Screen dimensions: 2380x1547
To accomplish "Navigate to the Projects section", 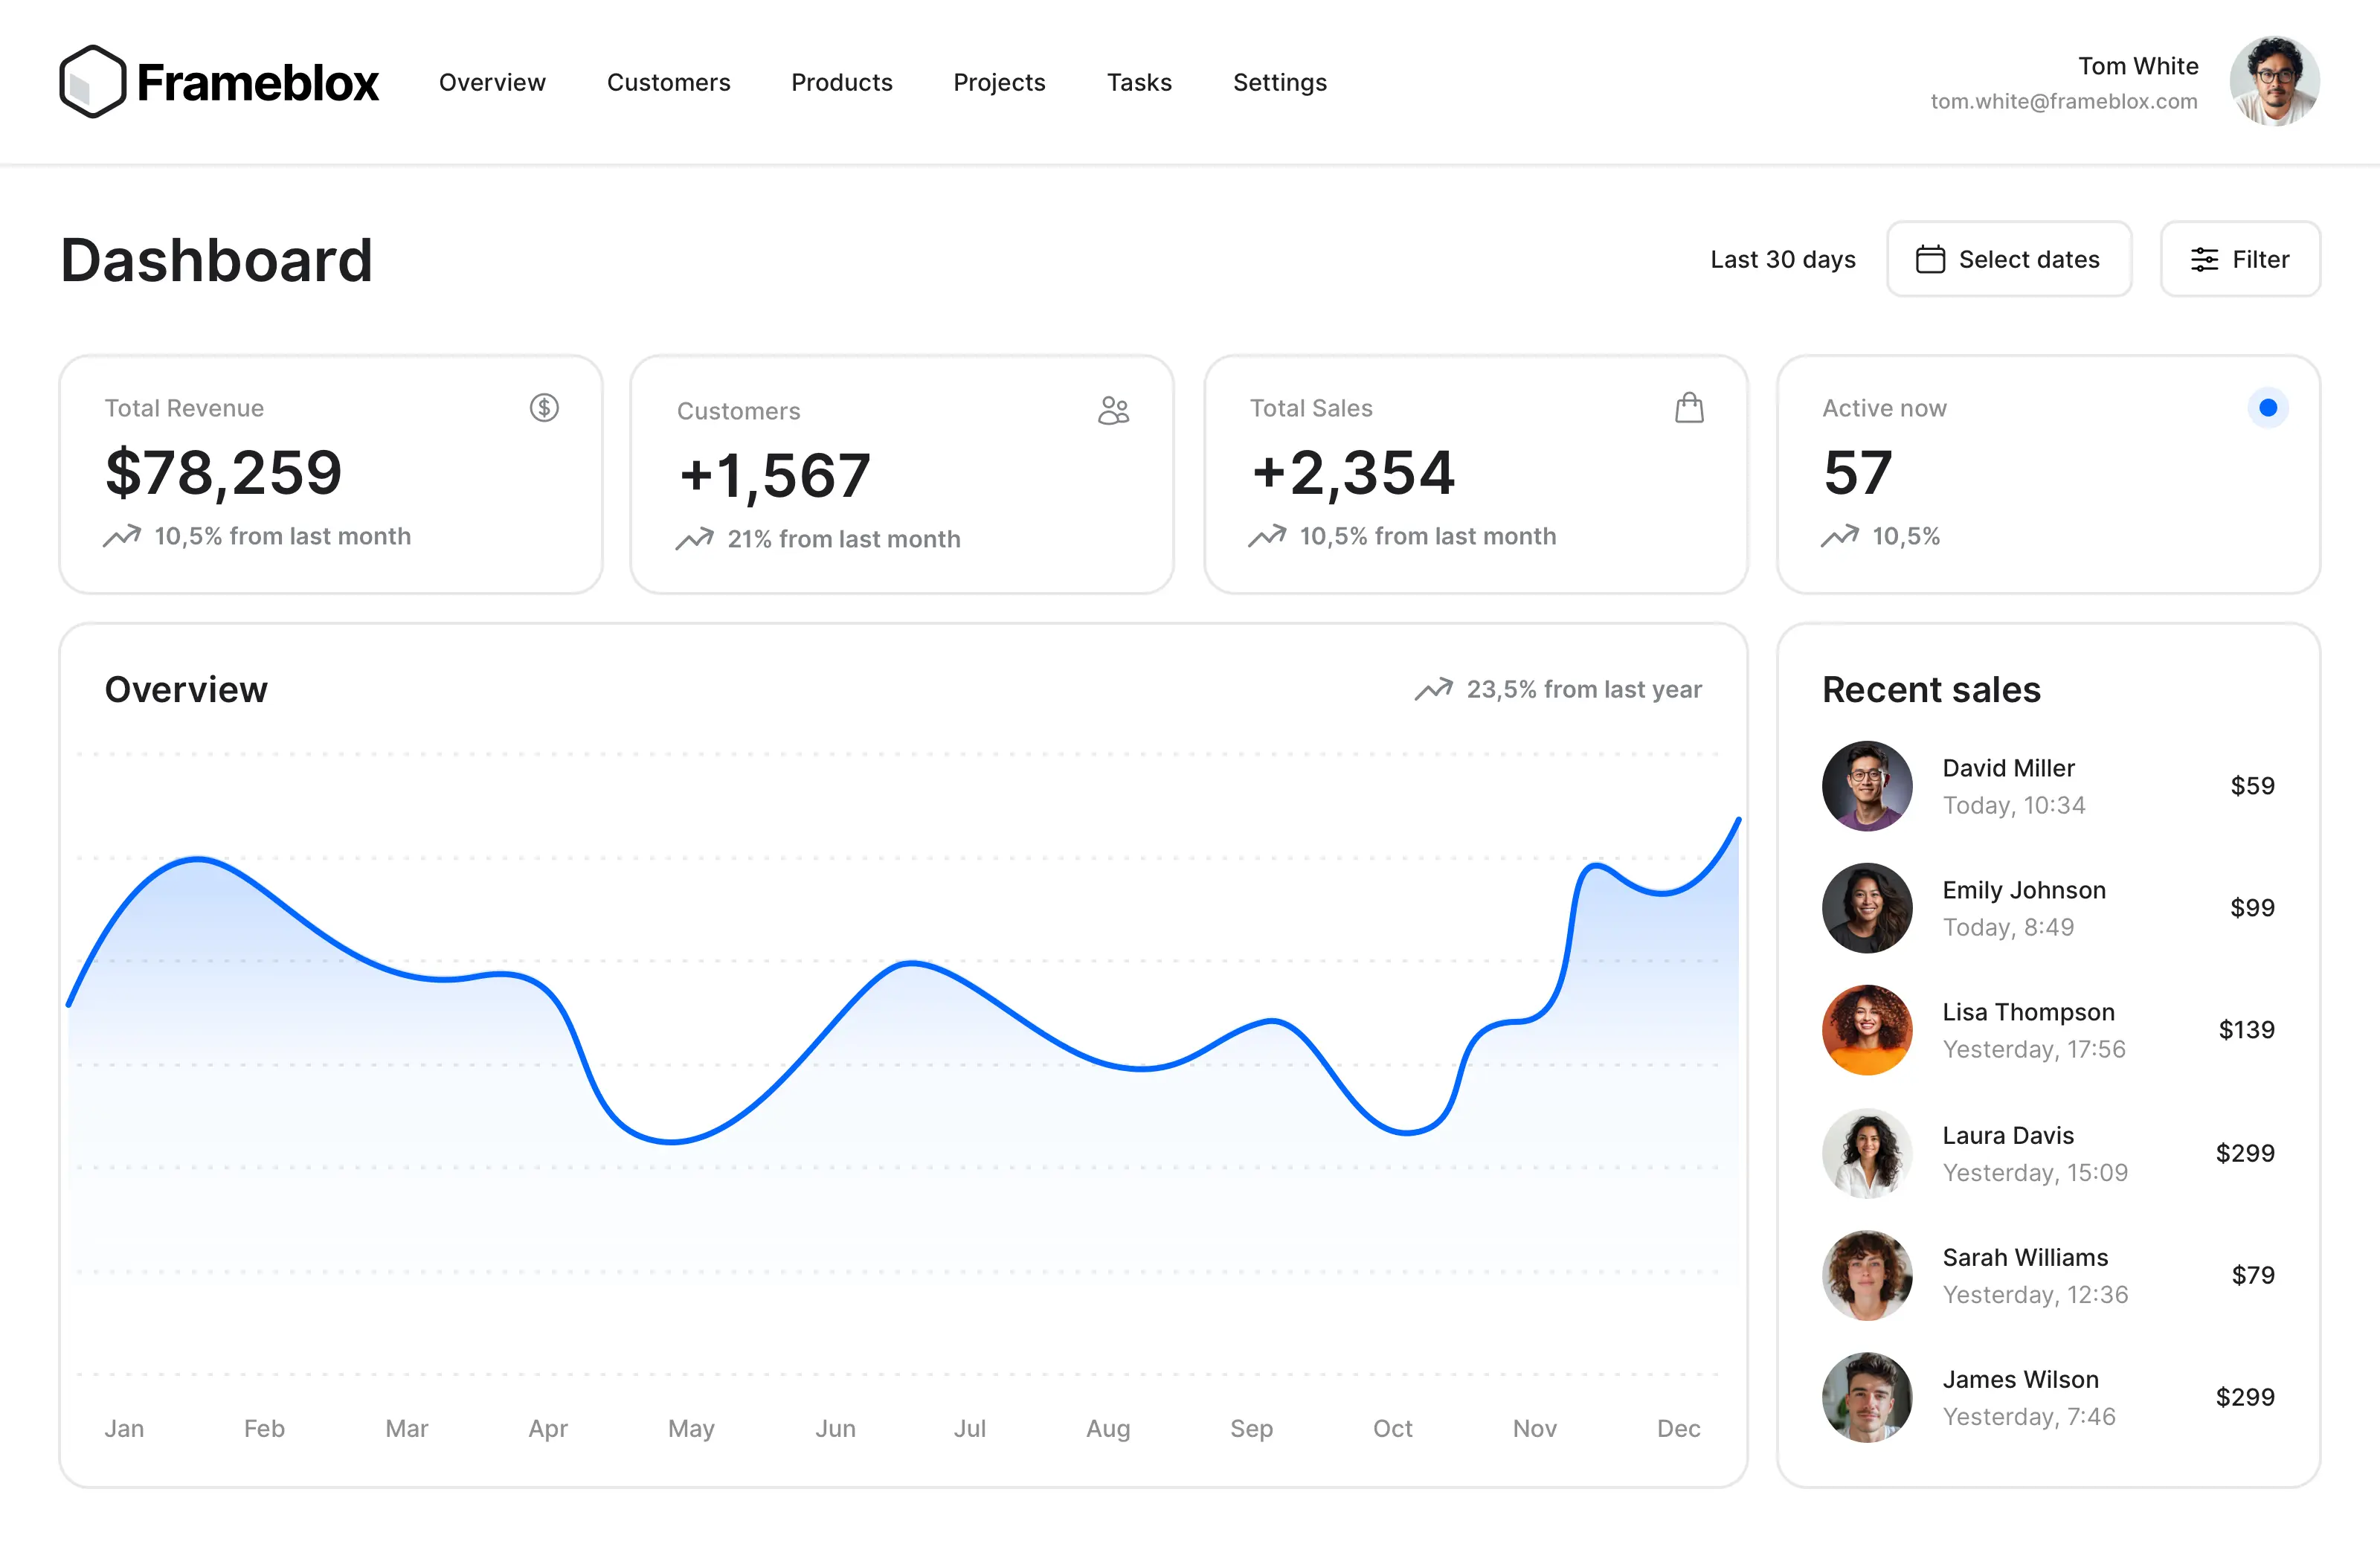I will click(x=999, y=83).
